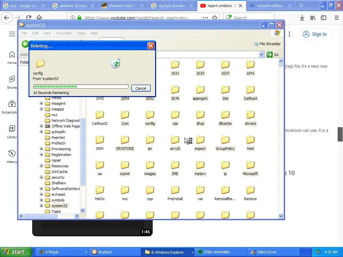Open the Tools menu

pos(81,33)
